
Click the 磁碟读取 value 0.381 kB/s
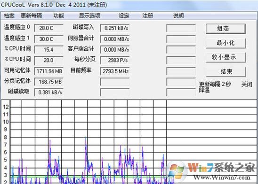pyautogui.click(x=48, y=92)
